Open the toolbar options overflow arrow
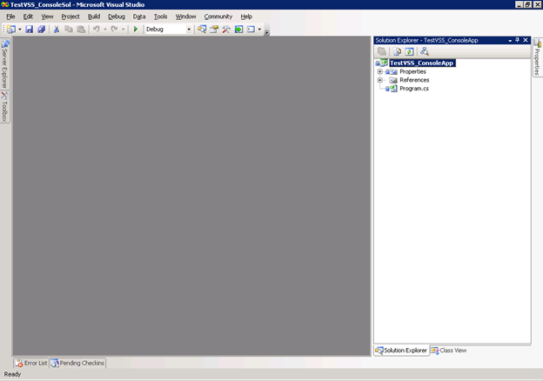 tap(266, 32)
